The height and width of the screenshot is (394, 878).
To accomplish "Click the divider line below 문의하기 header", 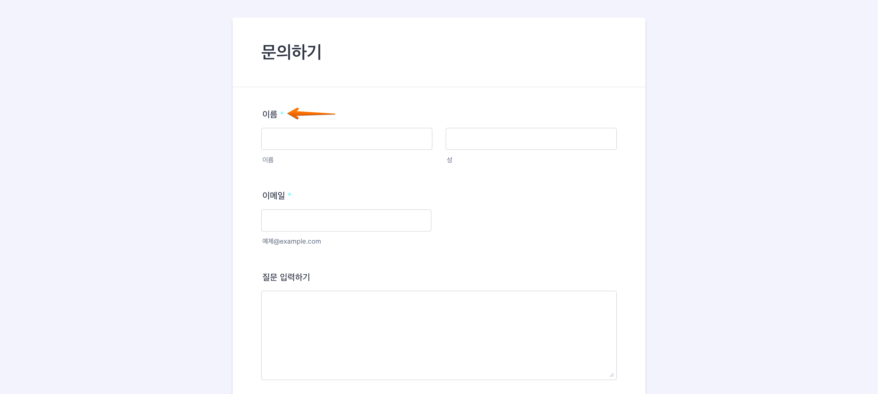I will [x=439, y=87].
